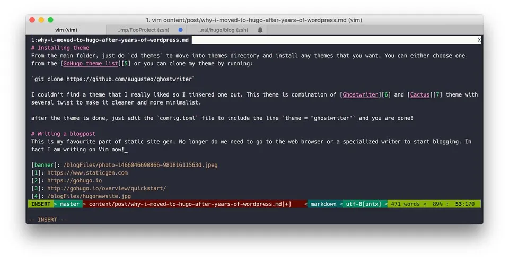The width and height of the screenshot is (509, 261).
Task: Click the [7] reference number after Cactus
Action: coord(437,94)
